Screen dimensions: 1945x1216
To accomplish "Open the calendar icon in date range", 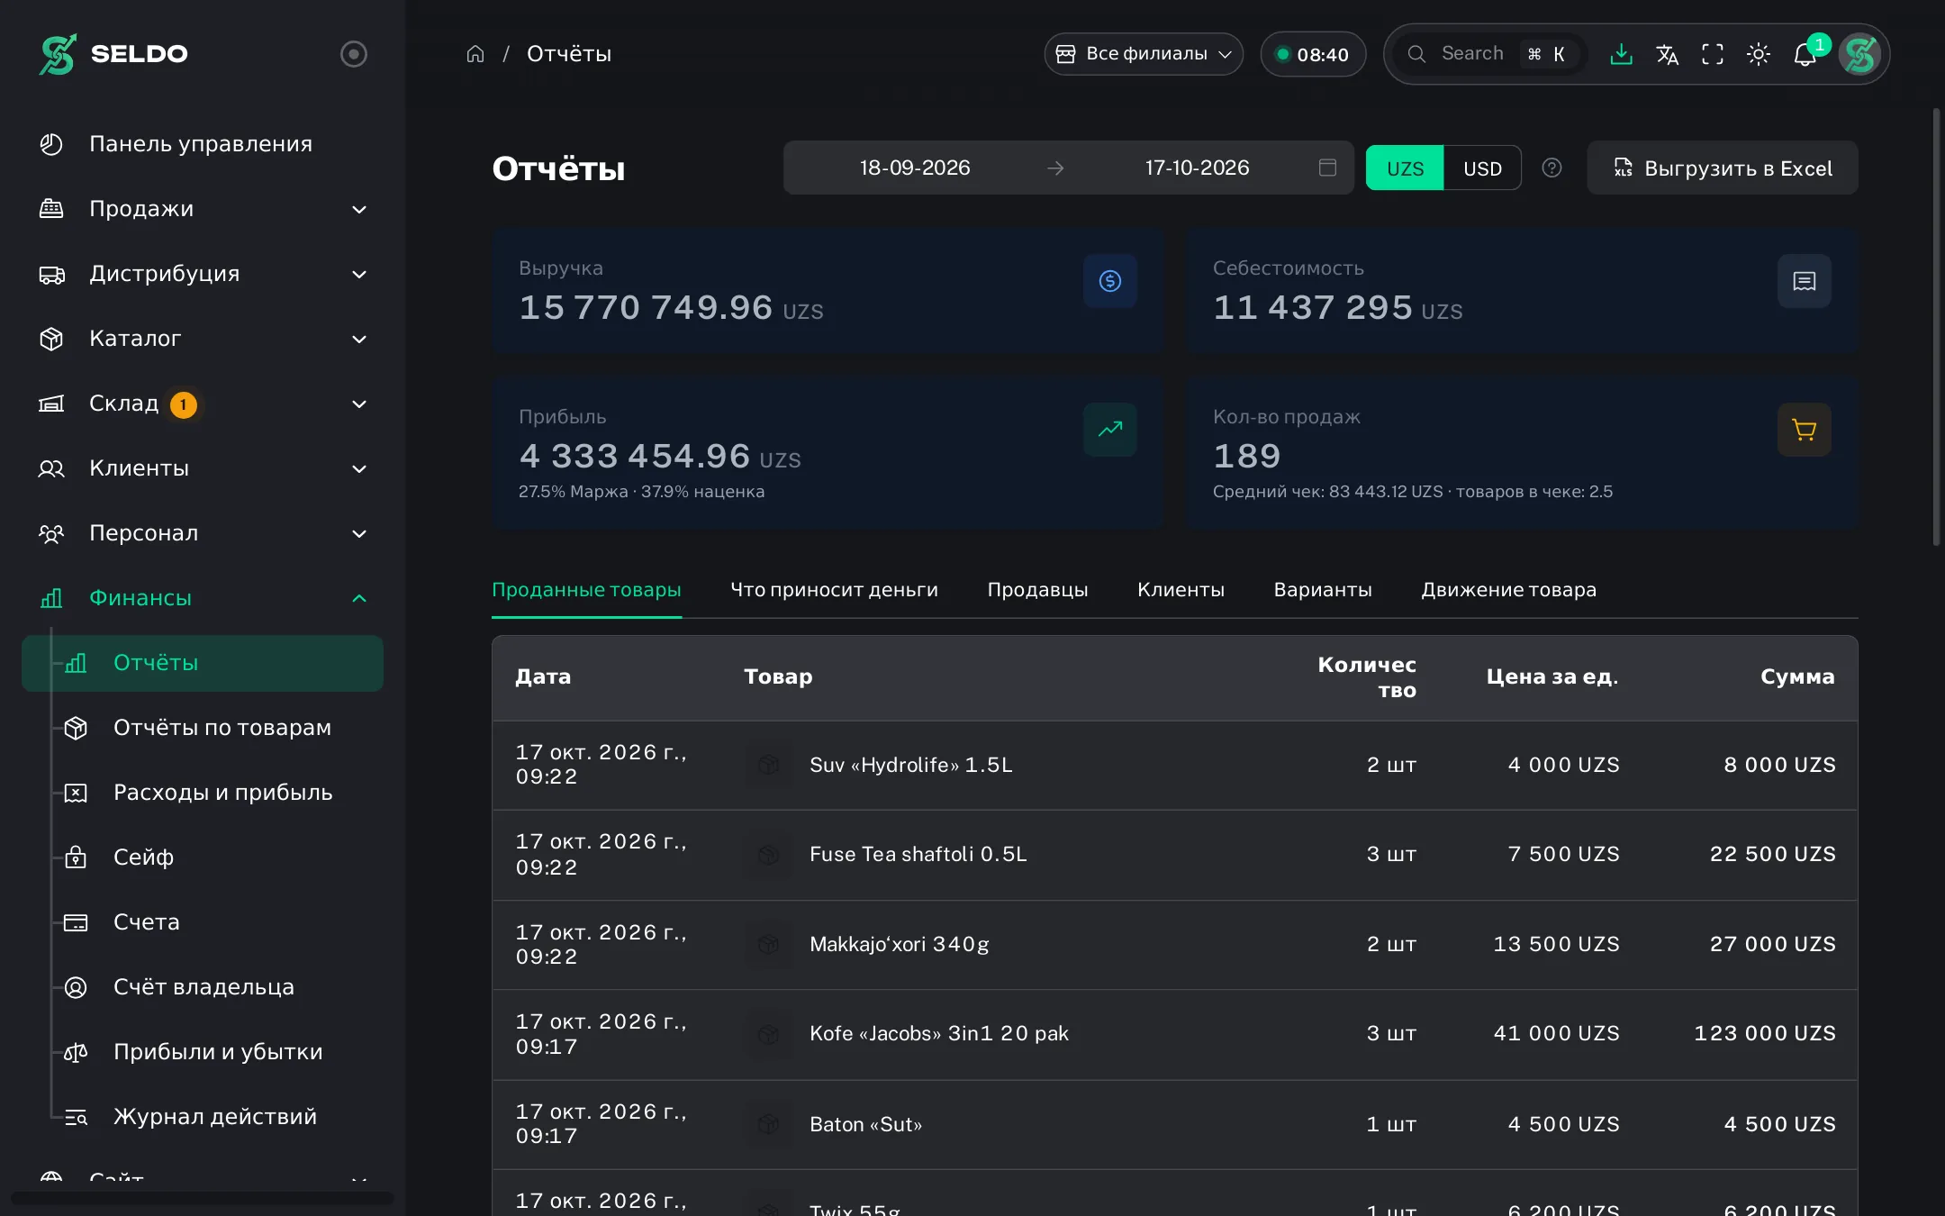I will pyautogui.click(x=1327, y=168).
